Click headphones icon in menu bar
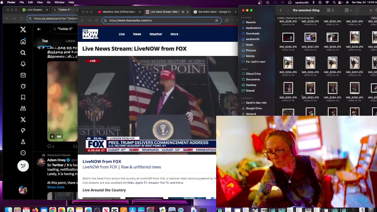This screenshot has width=377, height=212. [290, 2]
